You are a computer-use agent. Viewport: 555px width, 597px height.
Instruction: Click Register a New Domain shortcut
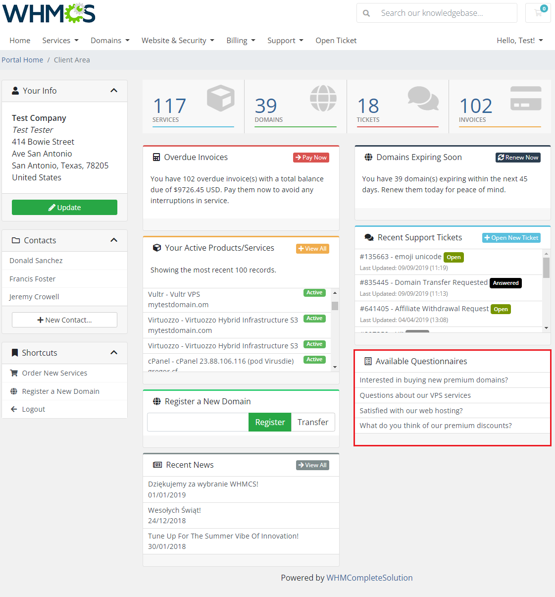[x=64, y=391]
